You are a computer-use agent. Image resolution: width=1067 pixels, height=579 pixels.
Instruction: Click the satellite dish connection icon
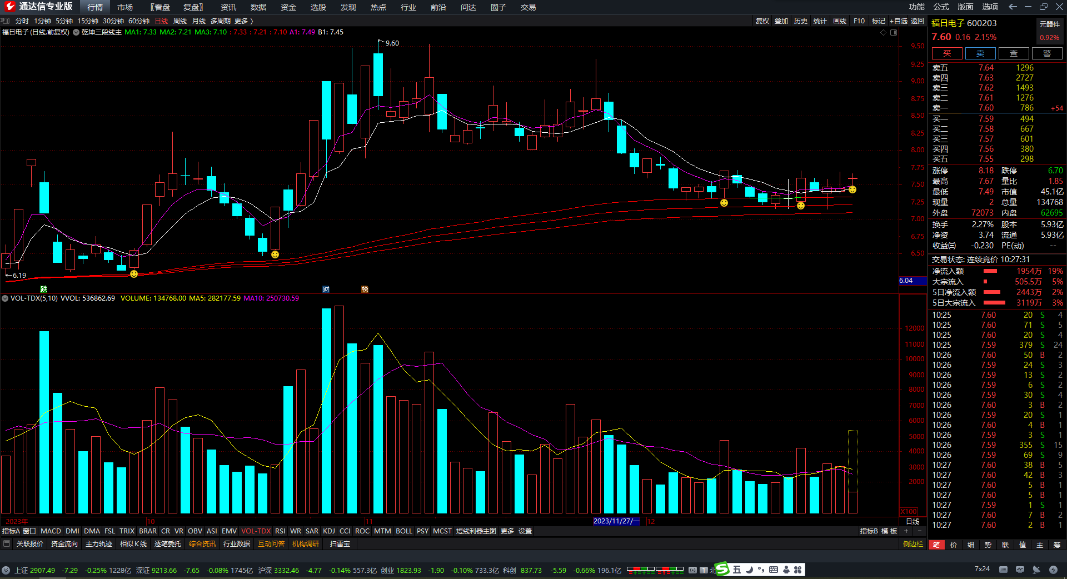(x=1036, y=570)
